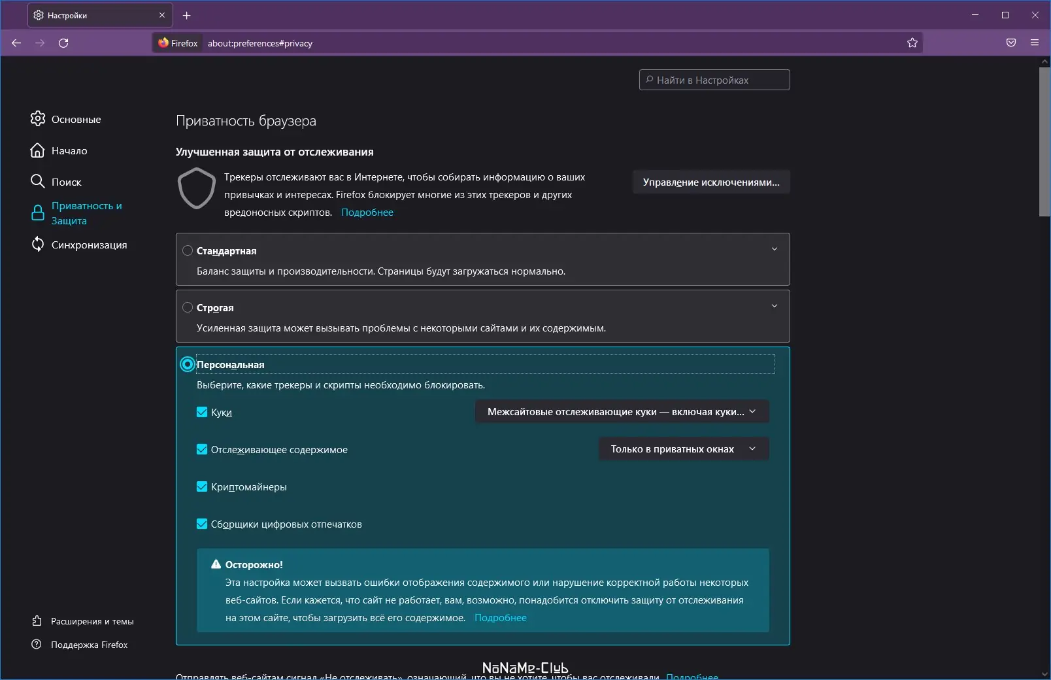The width and height of the screenshot is (1051, 680).
Task: Click Управление исключениями button
Action: (710, 182)
